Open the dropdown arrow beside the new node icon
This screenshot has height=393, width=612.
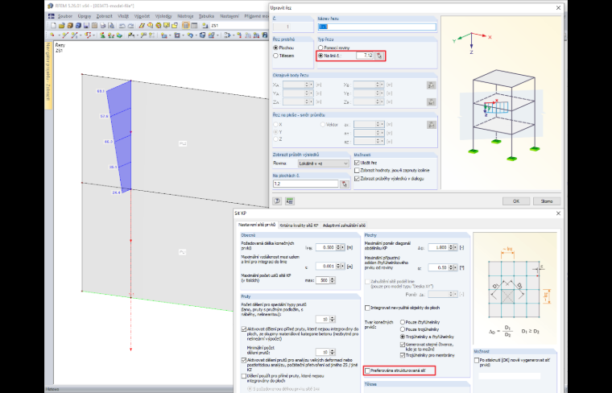tap(60, 35)
